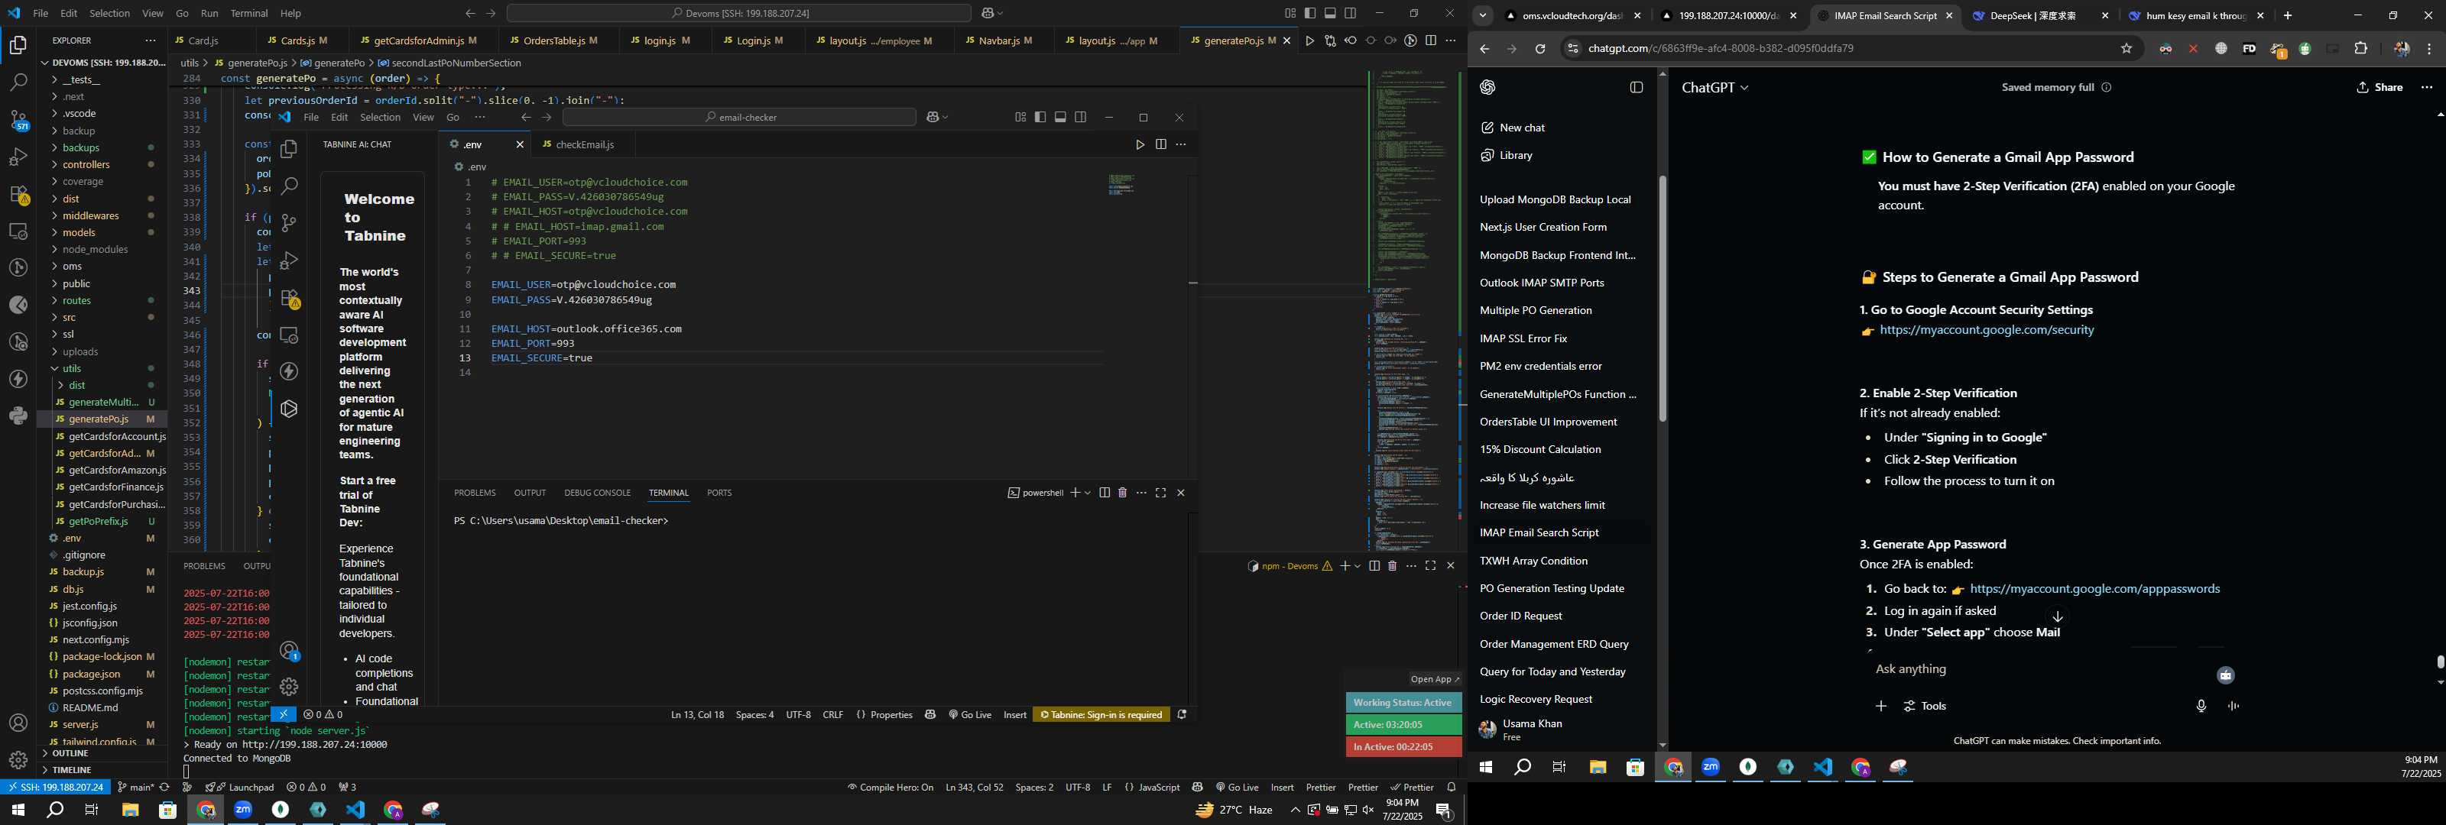Maximize the powershell terminal panel size
The width and height of the screenshot is (2446, 825).
(x=1160, y=493)
